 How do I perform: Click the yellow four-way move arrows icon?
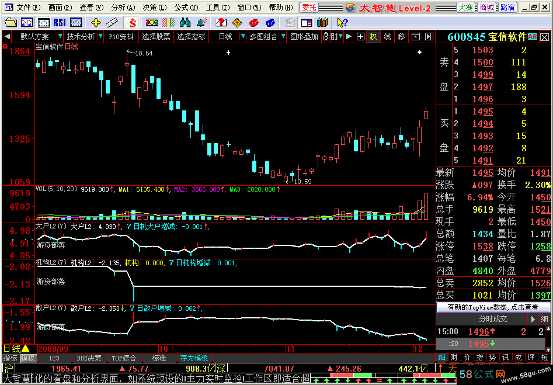(96, 23)
